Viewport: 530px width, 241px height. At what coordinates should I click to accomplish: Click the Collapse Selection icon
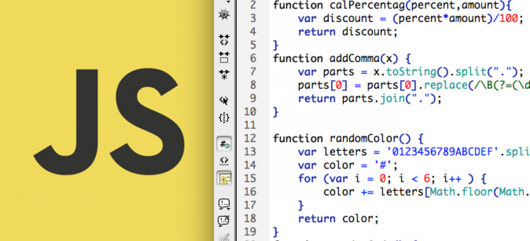pyautogui.click(x=224, y=57)
